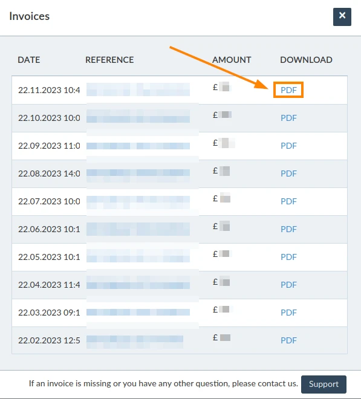This screenshot has width=361, height=399.
Task: Select the date 22.10.2023 10:0
Action: pyautogui.click(x=49, y=118)
